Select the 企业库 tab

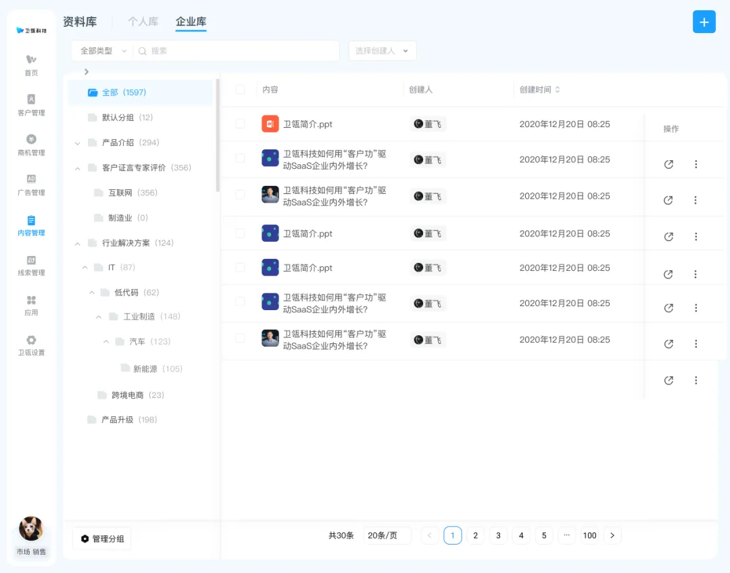click(191, 22)
